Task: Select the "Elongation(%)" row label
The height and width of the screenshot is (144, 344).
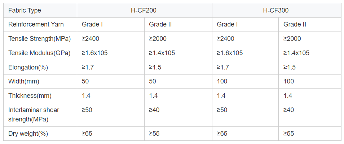Action: click(28, 67)
